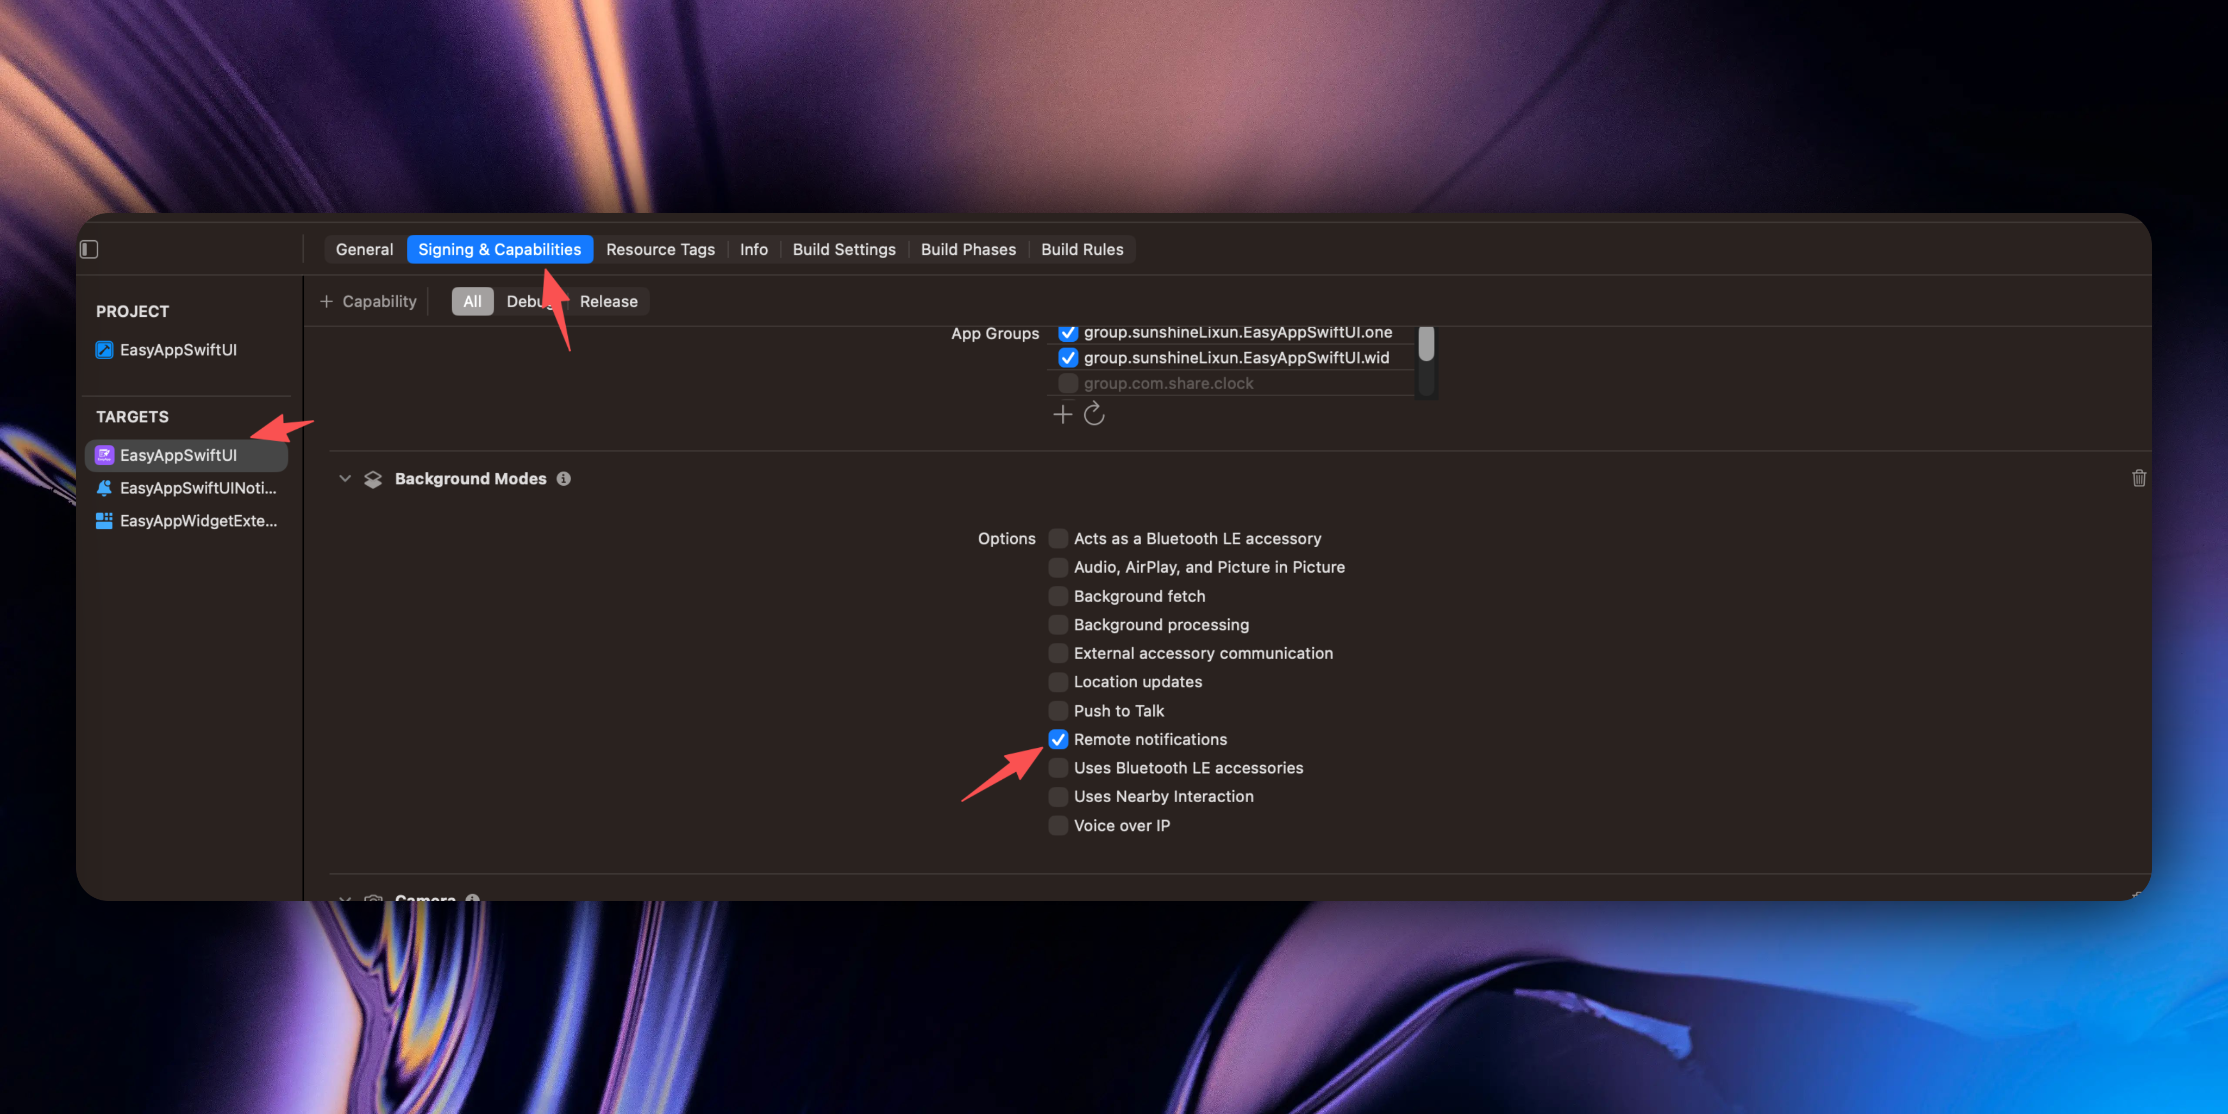Enable the Location updates option
This screenshot has height=1114, width=2228.
1058,681
